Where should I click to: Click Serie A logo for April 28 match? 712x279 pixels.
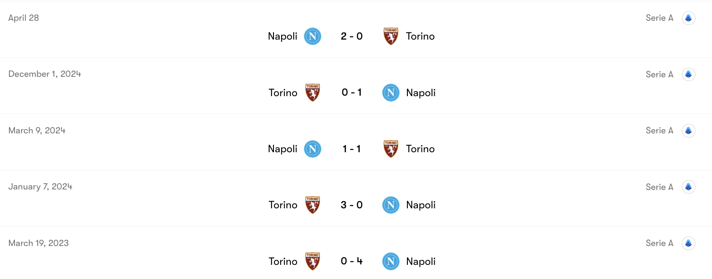688,18
